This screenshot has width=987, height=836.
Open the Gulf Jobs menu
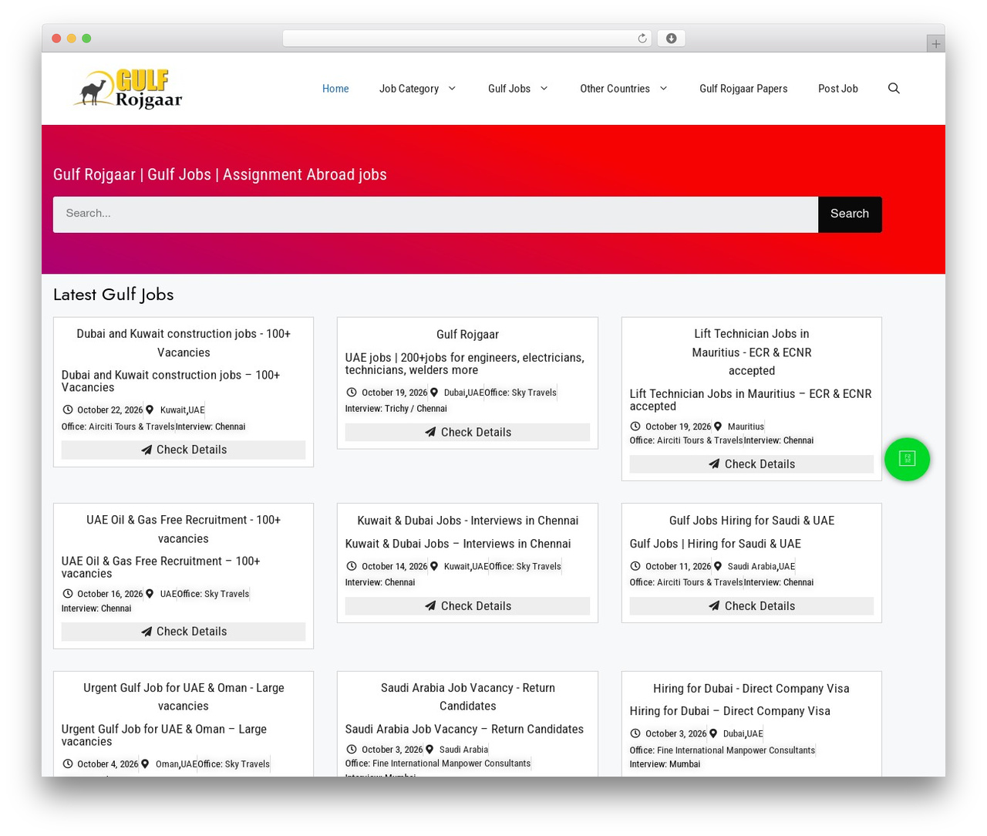[509, 89]
